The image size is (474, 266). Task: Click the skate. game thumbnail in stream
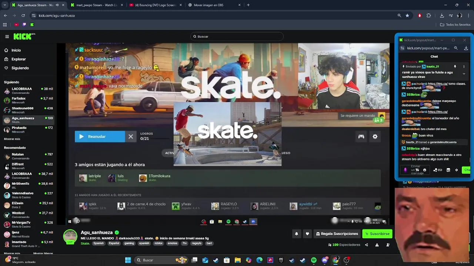pyautogui.click(x=227, y=133)
